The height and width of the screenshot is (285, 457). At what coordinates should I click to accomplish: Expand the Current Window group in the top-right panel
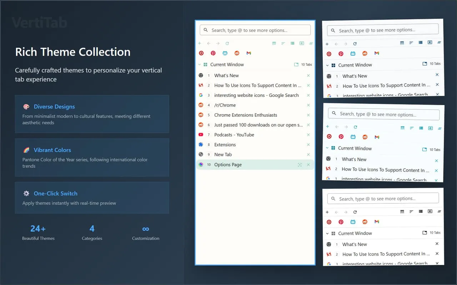coord(328,65)
